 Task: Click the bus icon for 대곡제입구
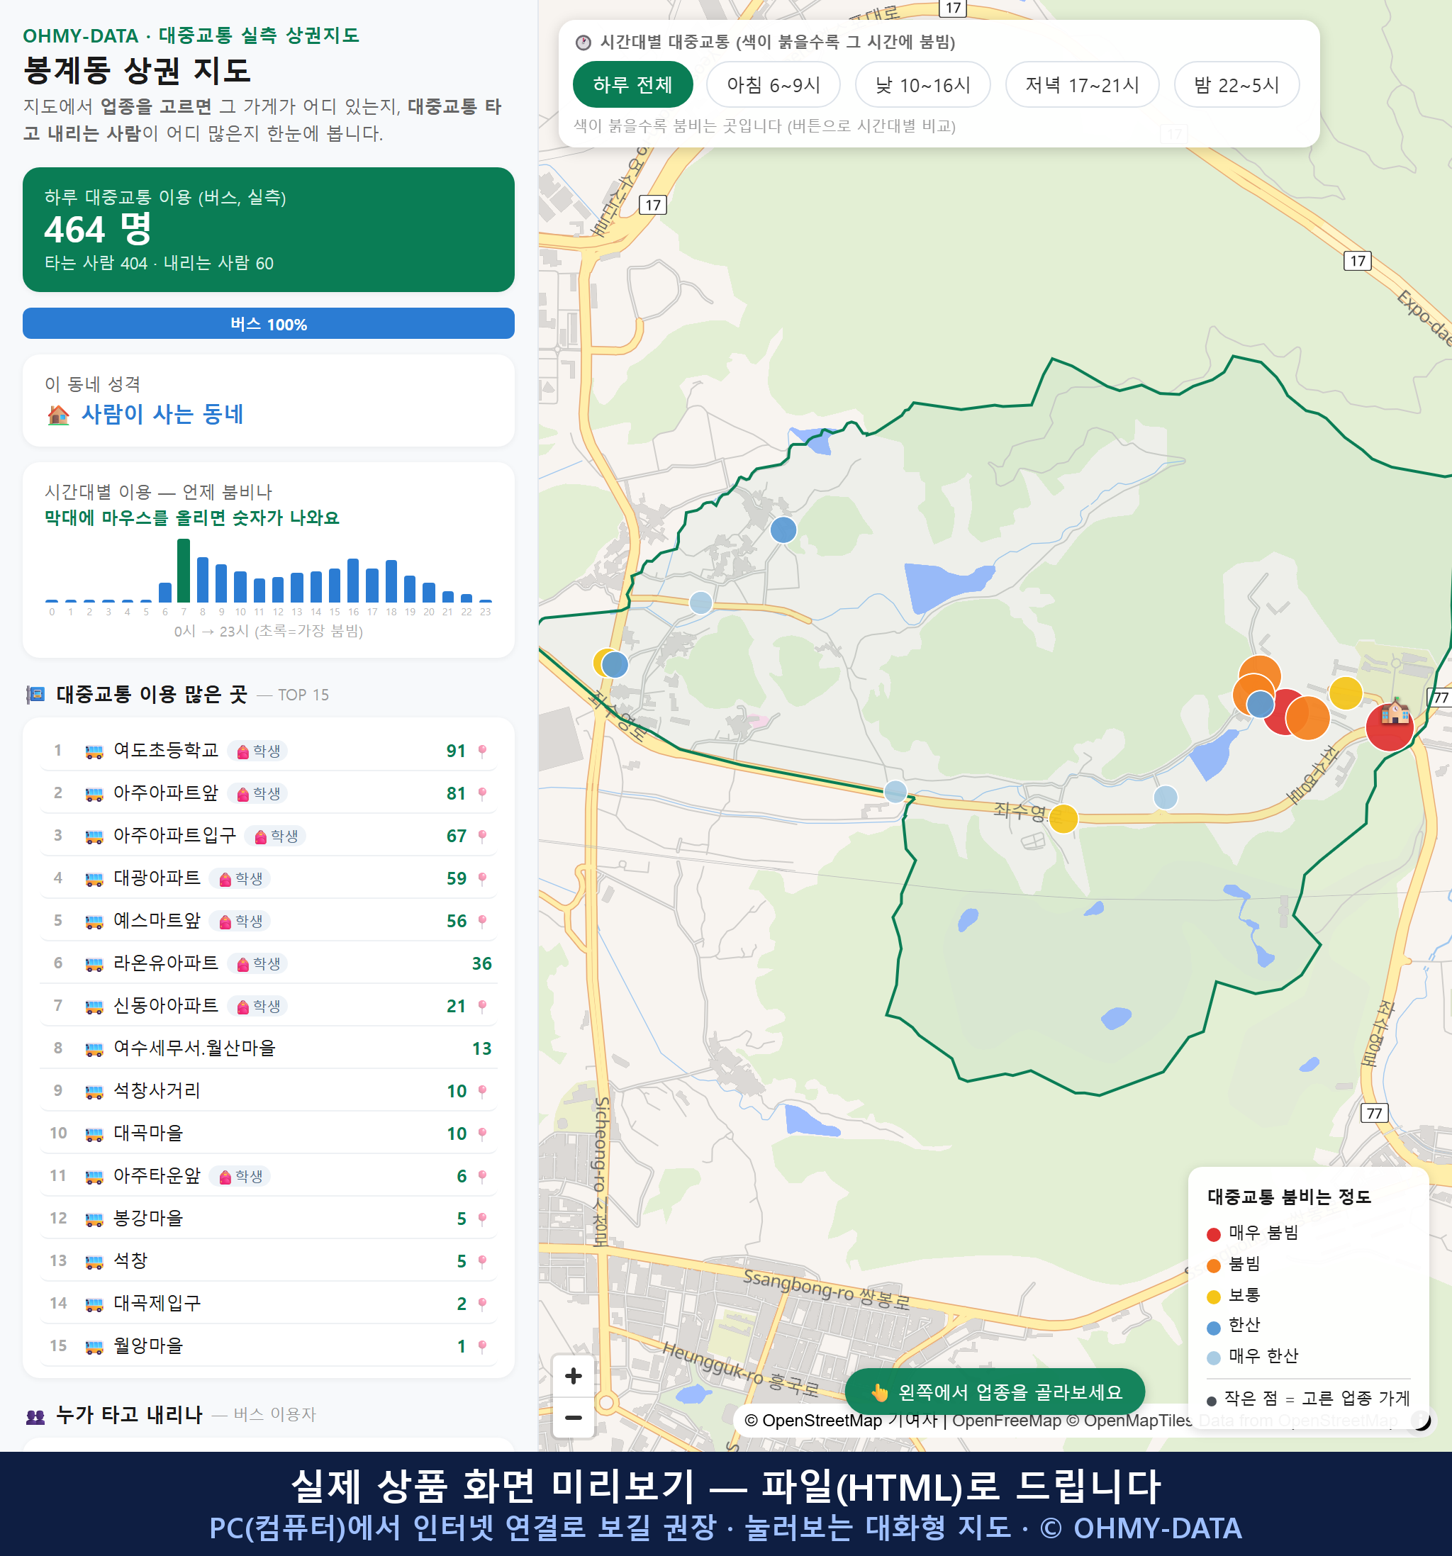pos(94,1303)
